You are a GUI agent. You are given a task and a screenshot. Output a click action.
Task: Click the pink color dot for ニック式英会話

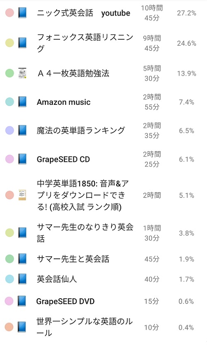tap(10, 13)
